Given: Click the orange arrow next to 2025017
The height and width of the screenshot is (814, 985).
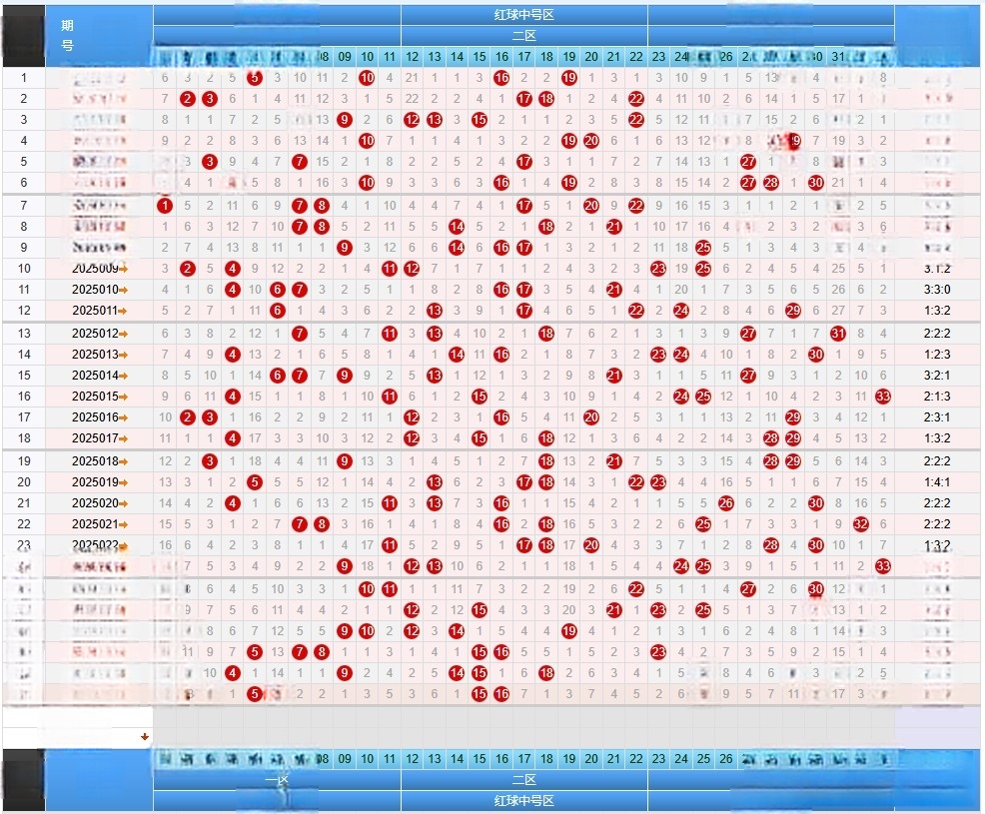Looking at the screenshot, I should point(123,439).
